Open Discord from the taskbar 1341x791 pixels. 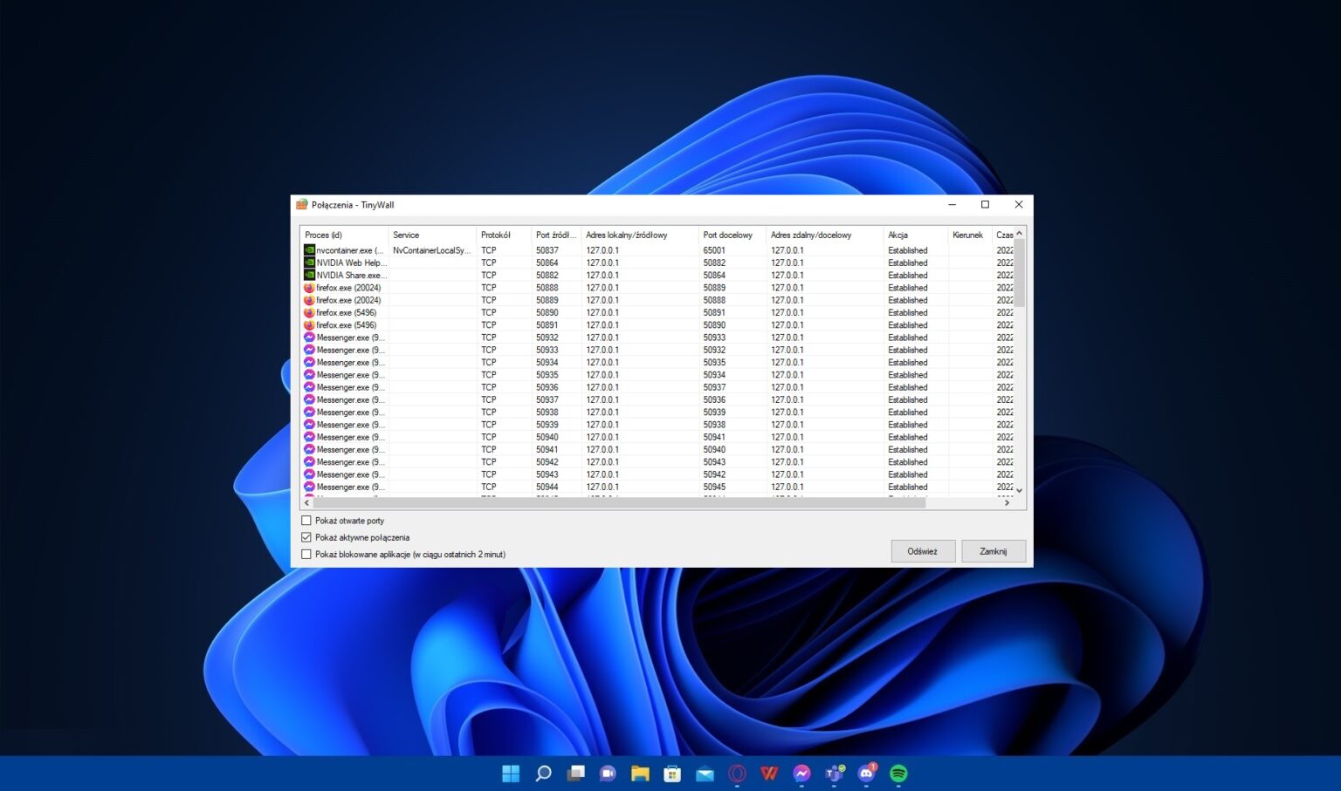pyautogui.click(x=866, y=774)
